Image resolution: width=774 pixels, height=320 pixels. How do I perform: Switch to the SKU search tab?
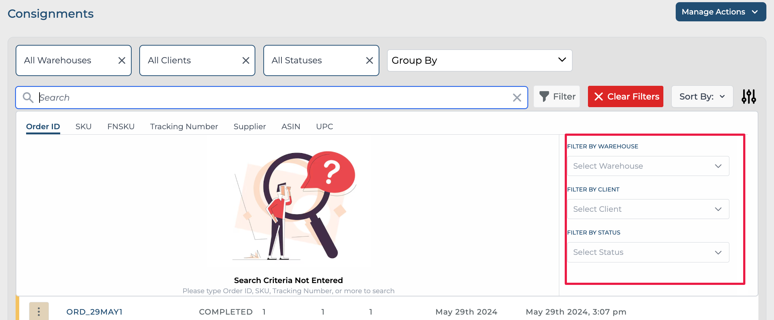(x=83, y=127)
